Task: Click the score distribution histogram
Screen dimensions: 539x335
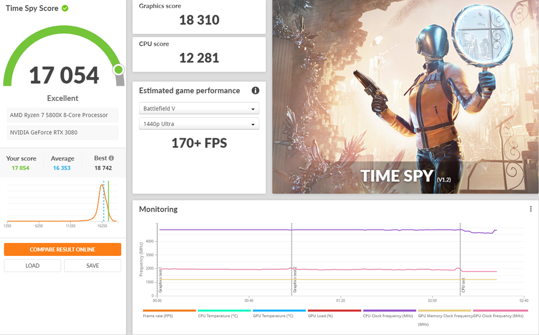Action: point(62,203)
